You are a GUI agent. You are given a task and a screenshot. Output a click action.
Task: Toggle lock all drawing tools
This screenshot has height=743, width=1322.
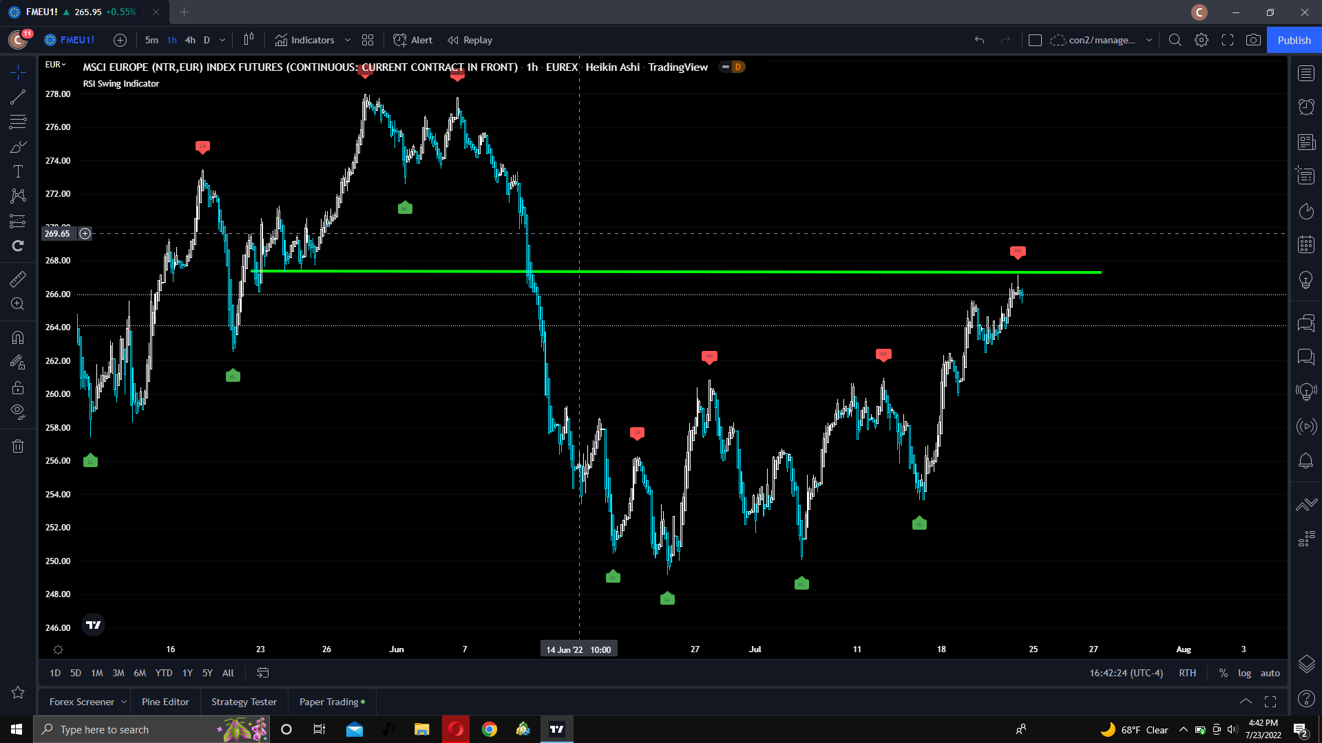click(18, 387)
